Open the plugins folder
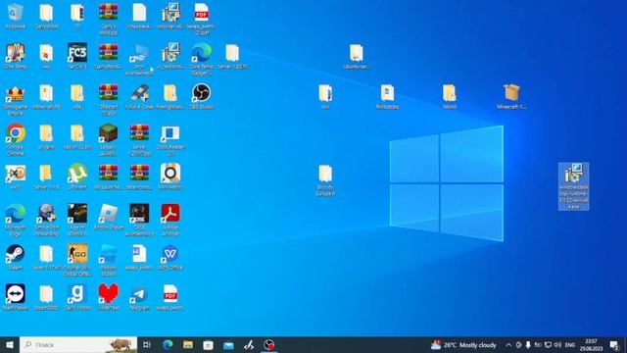The image size is (627, 353). [x=46, y=136]
